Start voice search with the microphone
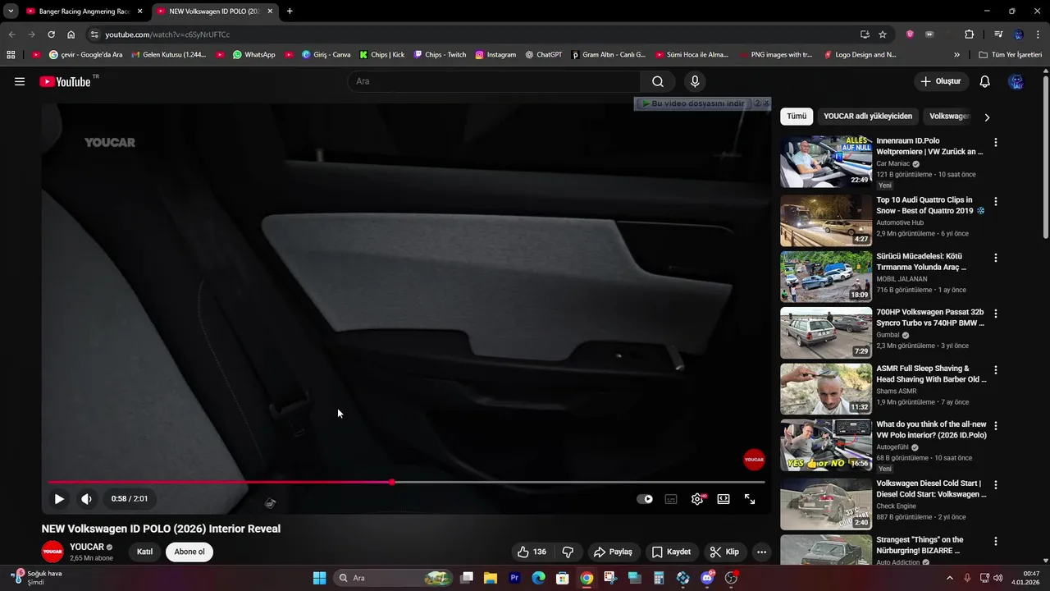Viewport: 1050px width, 591px height. tap(695, 81)
